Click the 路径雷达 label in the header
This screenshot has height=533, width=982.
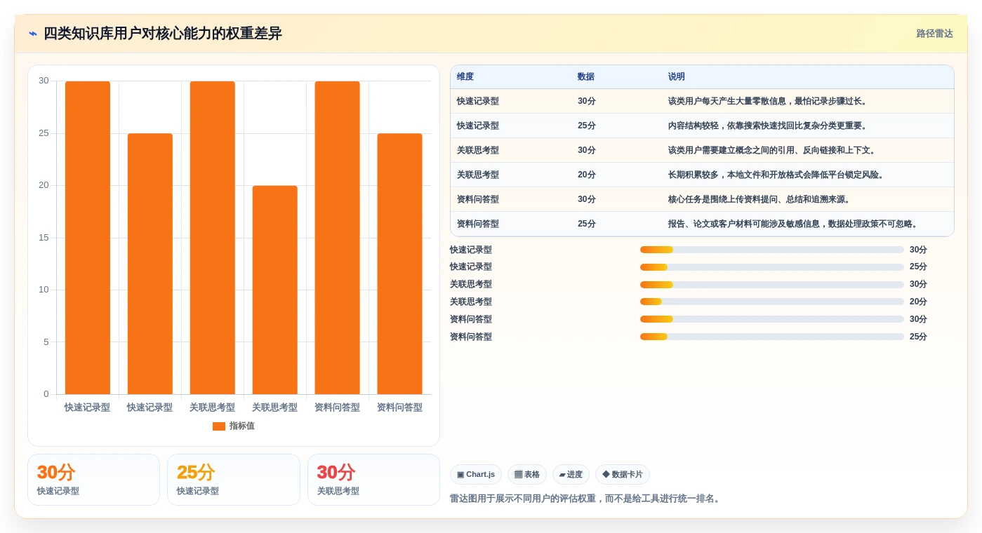(x=935, y=34)
